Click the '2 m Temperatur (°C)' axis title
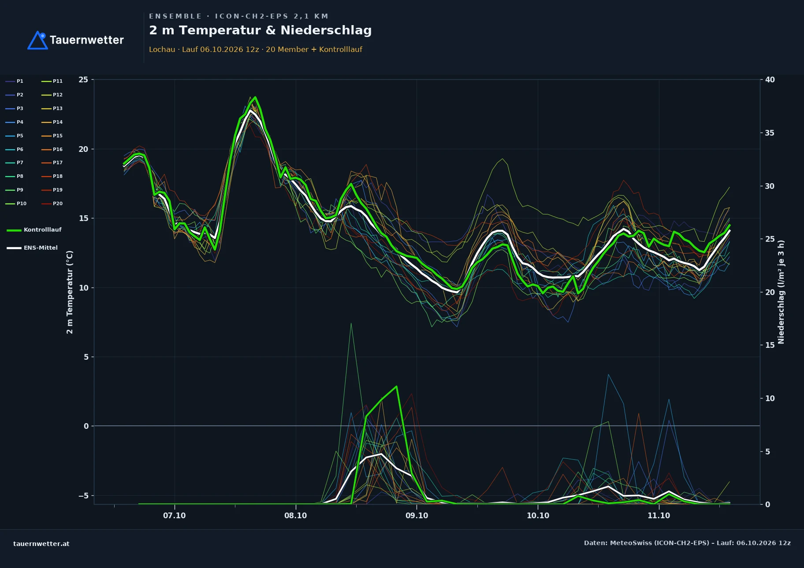The width and height of the screenshot is (804, 568). coord(70,292)
